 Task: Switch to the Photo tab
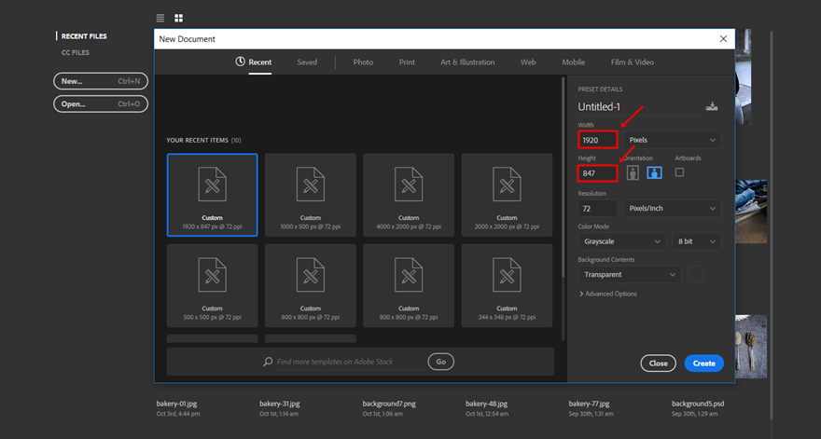[x=363, y=62]
